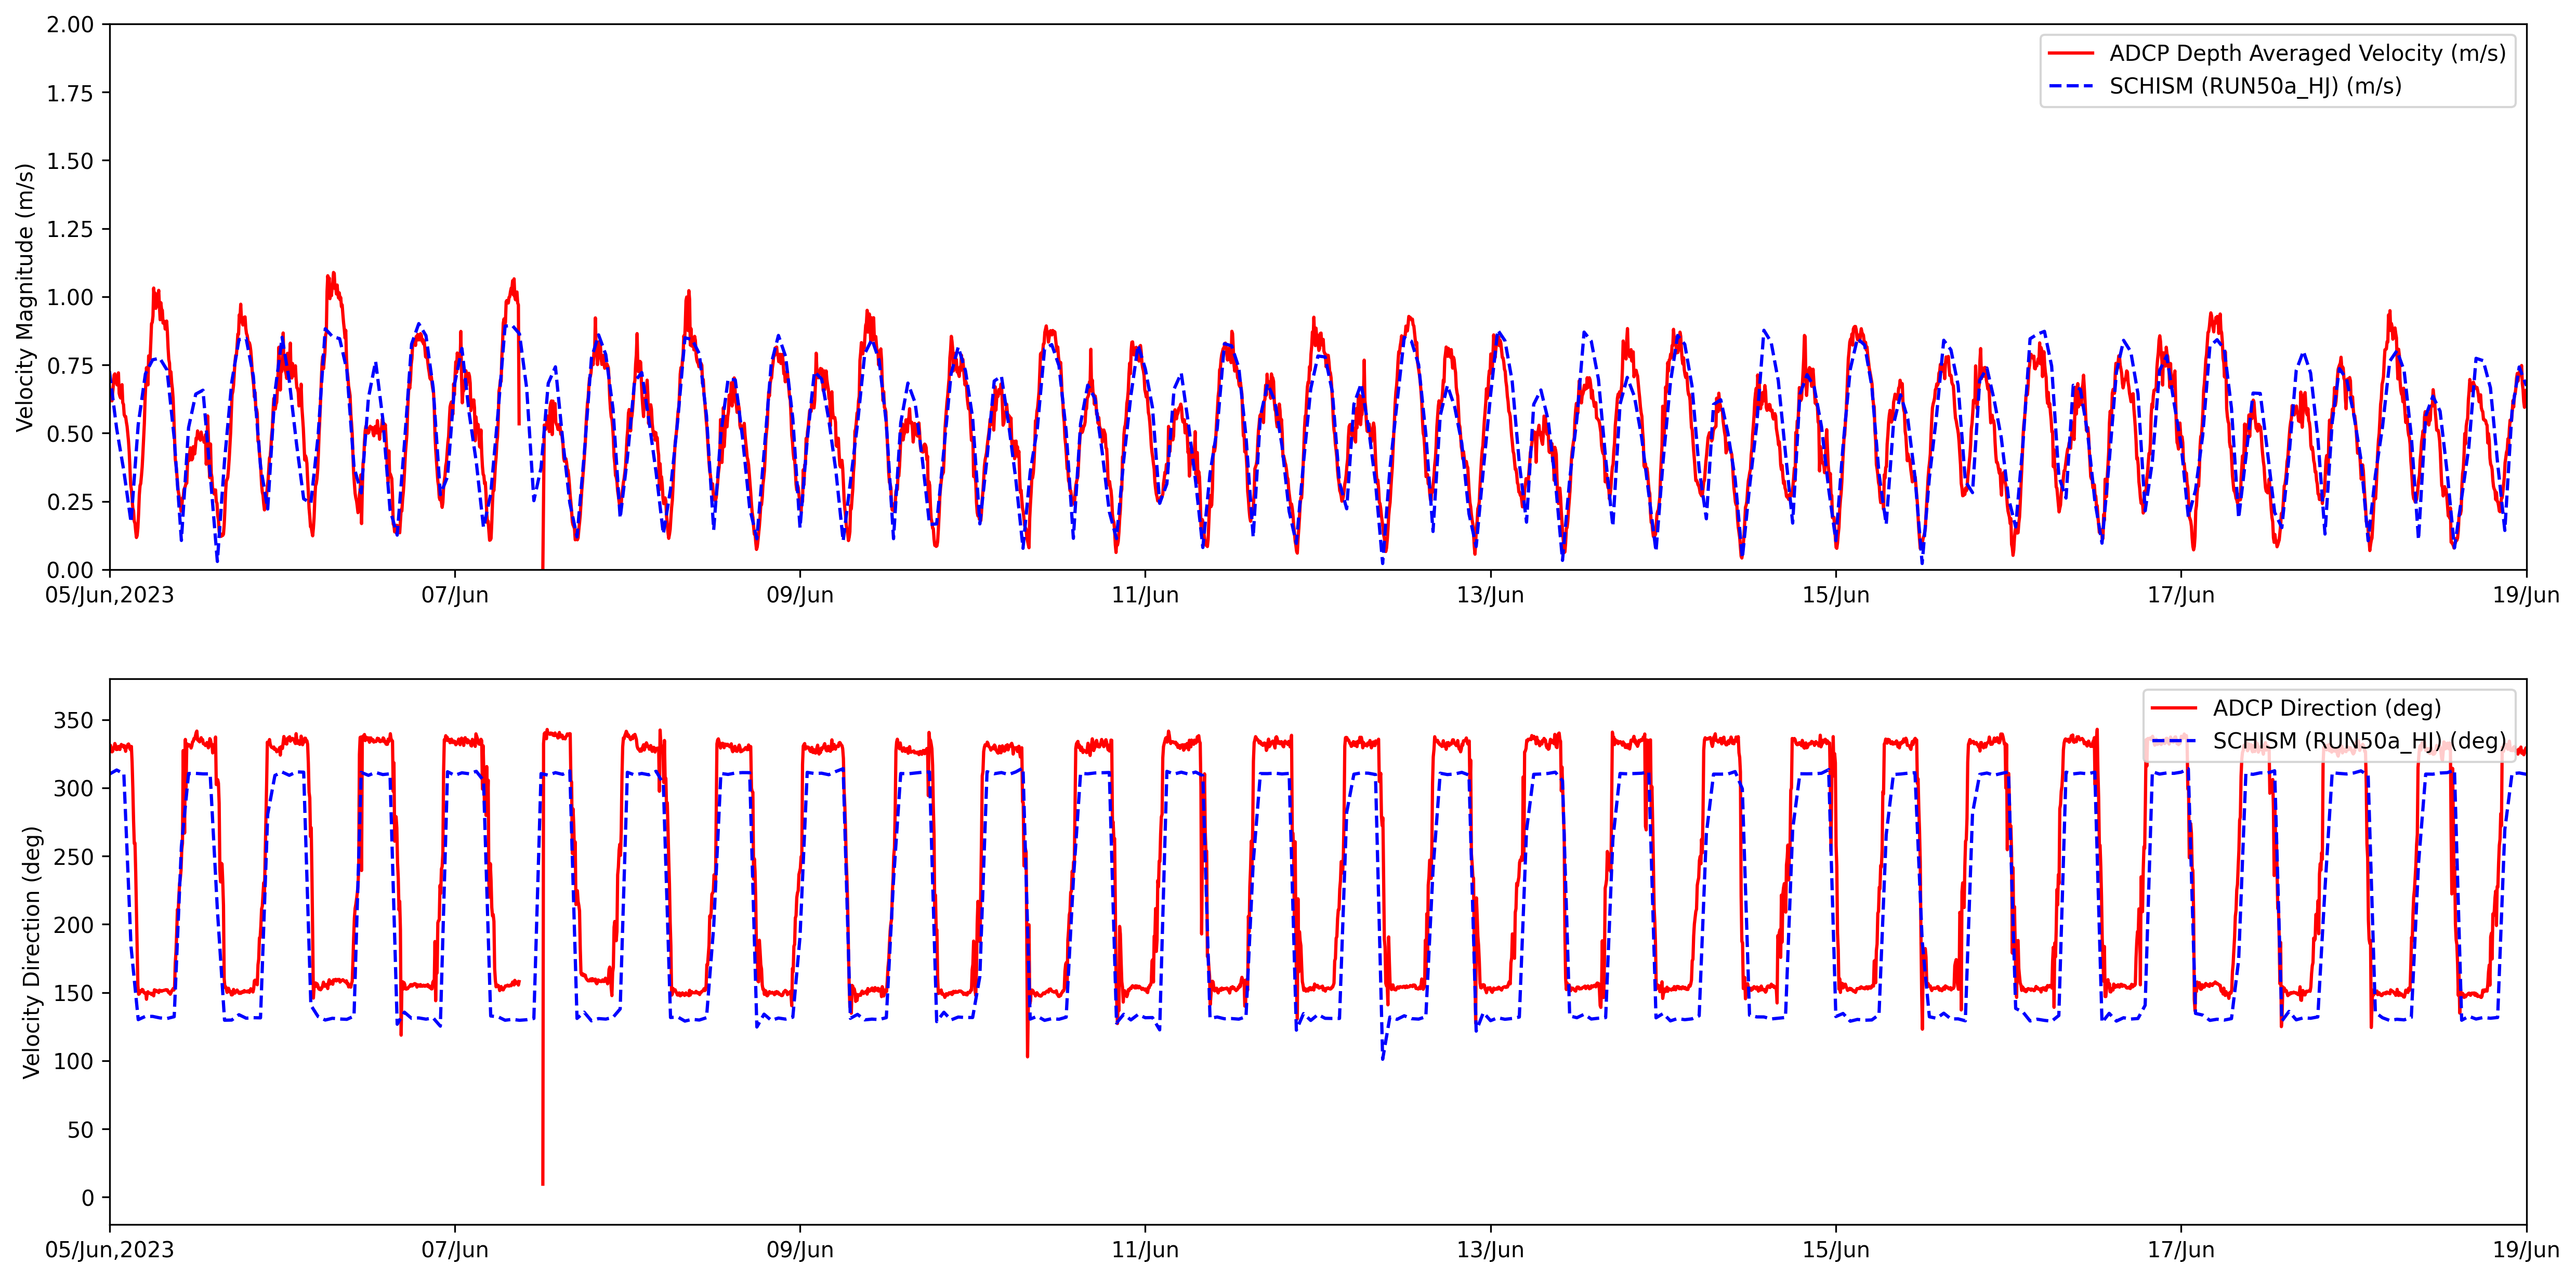The image size is (2576, 1277).
Task: Click the 2.00 y-axis tick on the velocity plot
Action: (70, 25)
